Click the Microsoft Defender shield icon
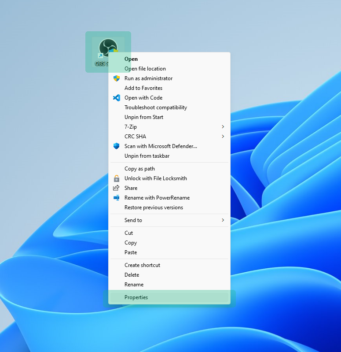This screenshot has width=341, height=352. click(x=117, y=146)
